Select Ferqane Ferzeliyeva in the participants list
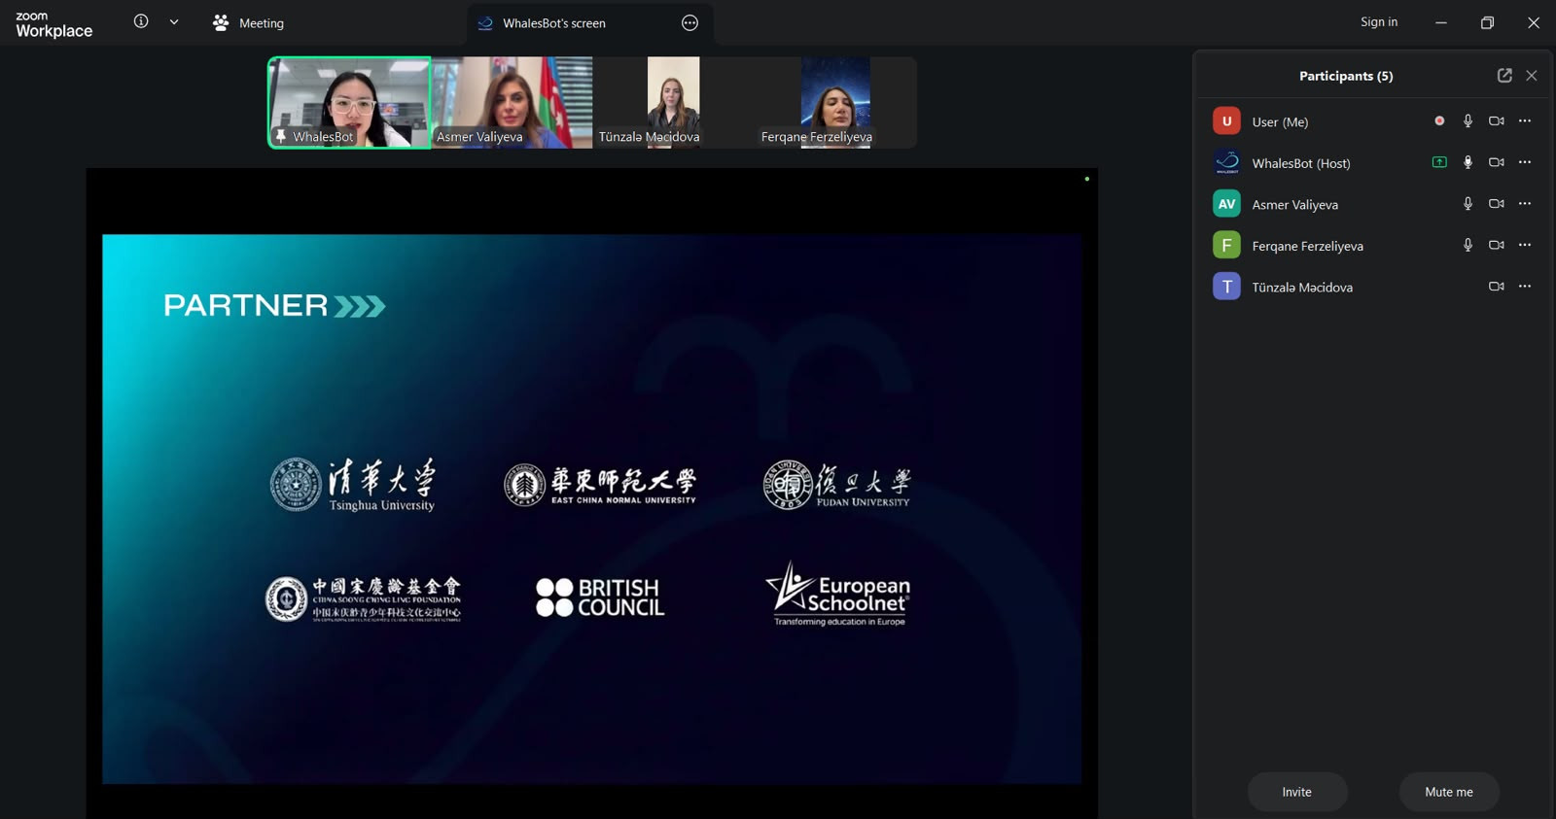1556x819 pixels. pyautogui.click(x=1308, y=246)
